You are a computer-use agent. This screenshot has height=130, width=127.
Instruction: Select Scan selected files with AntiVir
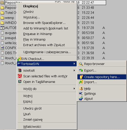click(x=47, y=76)
